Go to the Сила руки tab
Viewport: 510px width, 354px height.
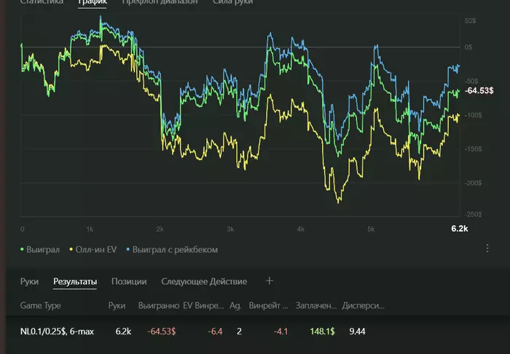pyautogui.click(x=233, y=3)
